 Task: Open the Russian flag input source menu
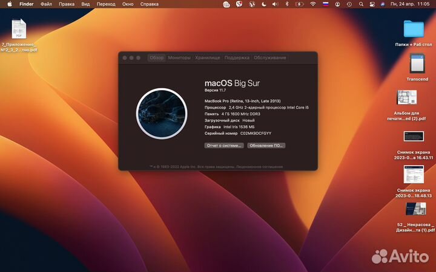click(325, 4)
